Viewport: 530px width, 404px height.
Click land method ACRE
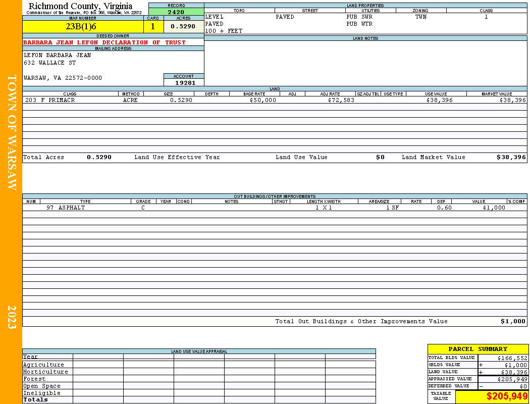coord(130,100)
